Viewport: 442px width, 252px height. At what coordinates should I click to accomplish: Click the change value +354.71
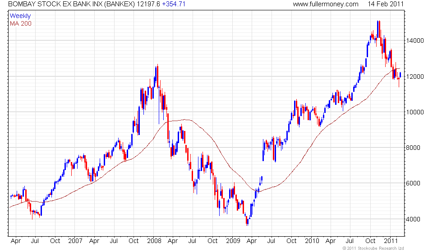point(174,4)
